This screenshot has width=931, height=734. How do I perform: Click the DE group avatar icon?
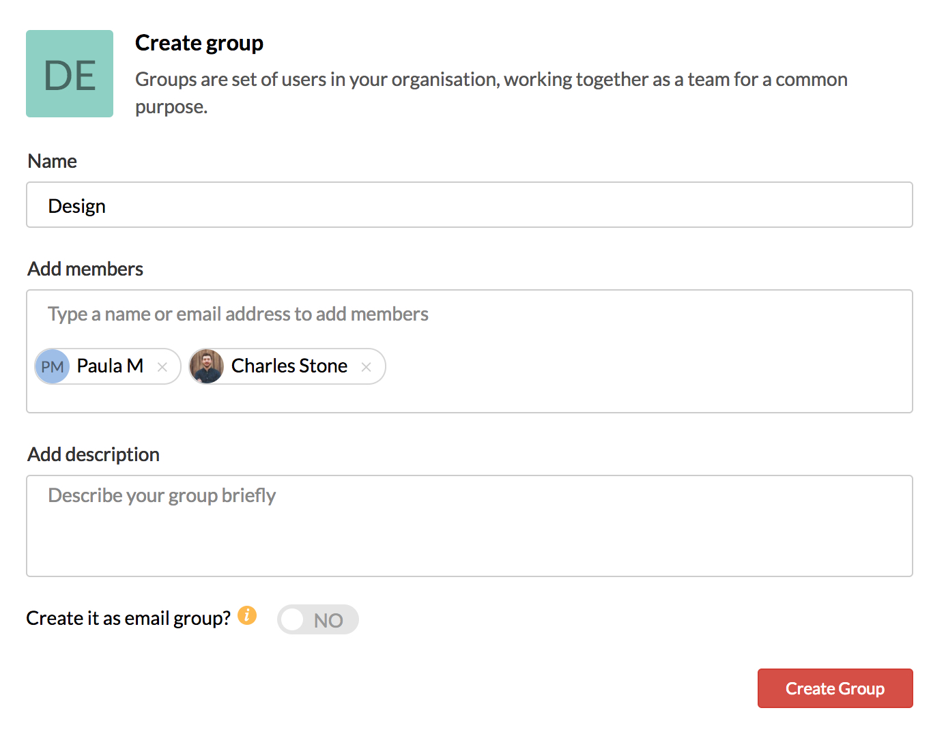pyautogui.click(x=70, y=74)
